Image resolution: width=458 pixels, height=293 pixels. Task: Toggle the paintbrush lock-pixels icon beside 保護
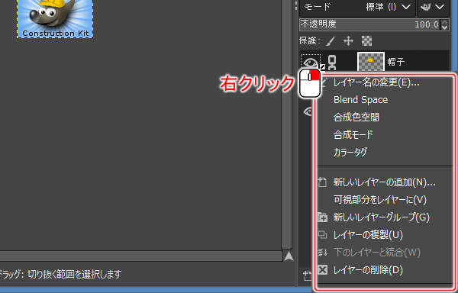tap(331, 41)
